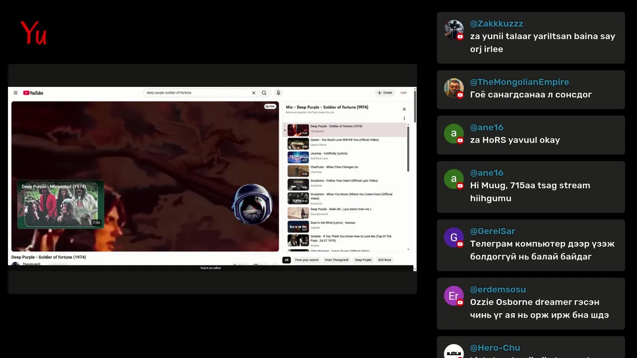Open the account avatar in YouTube header
Screen dimensions: 637x358
coord(404,93)
